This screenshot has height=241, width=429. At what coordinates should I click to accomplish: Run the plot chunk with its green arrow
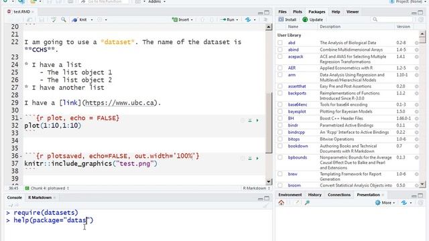coord(257,120)
